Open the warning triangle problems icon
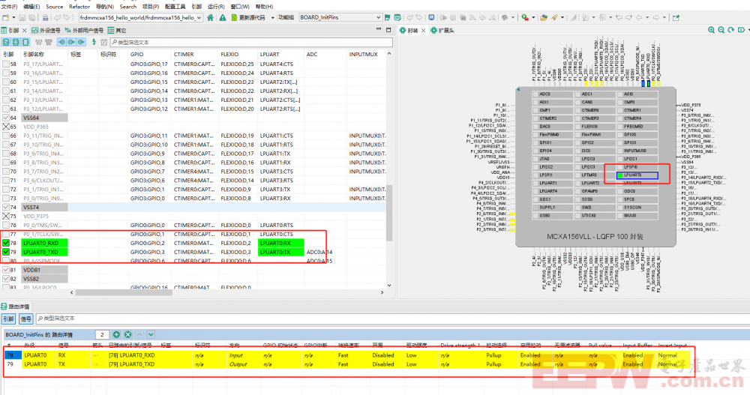Screen dimensions: 750x395 pyautogui.click(x=223, y=17)
